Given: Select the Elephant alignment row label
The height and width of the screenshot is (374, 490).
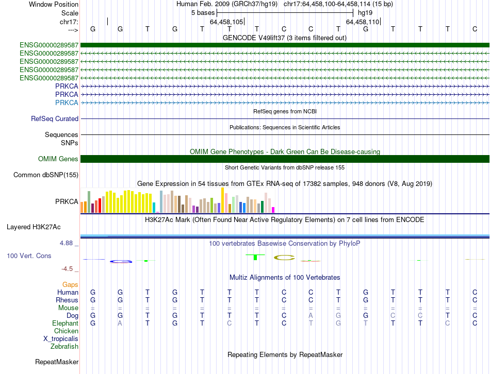Looking at the screenshot, I should (x=65, y=323).
